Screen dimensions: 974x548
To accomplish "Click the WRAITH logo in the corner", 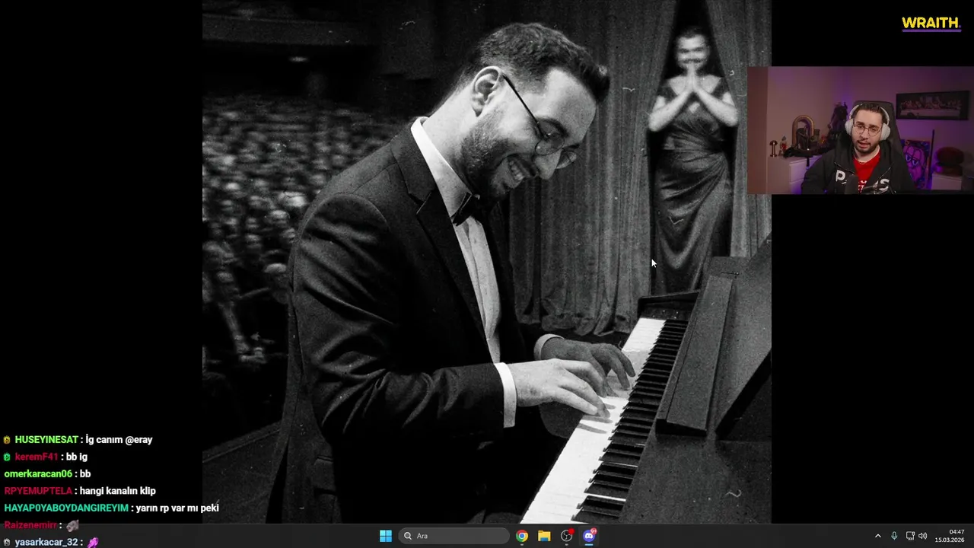I will (931, 24).
